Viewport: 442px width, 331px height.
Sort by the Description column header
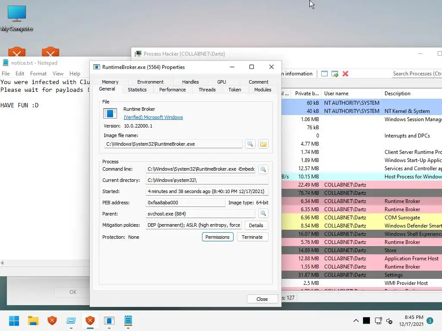(412, 94)
